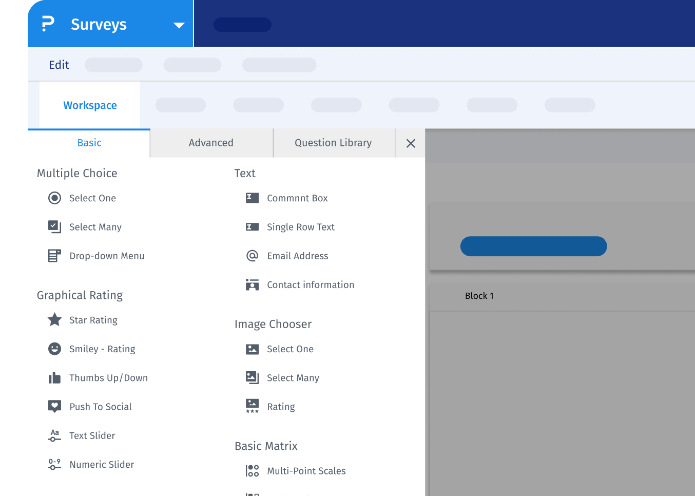Add a Commnnt Box text question
This screenshot has height=496, width=695.
[x=297, y=198]
